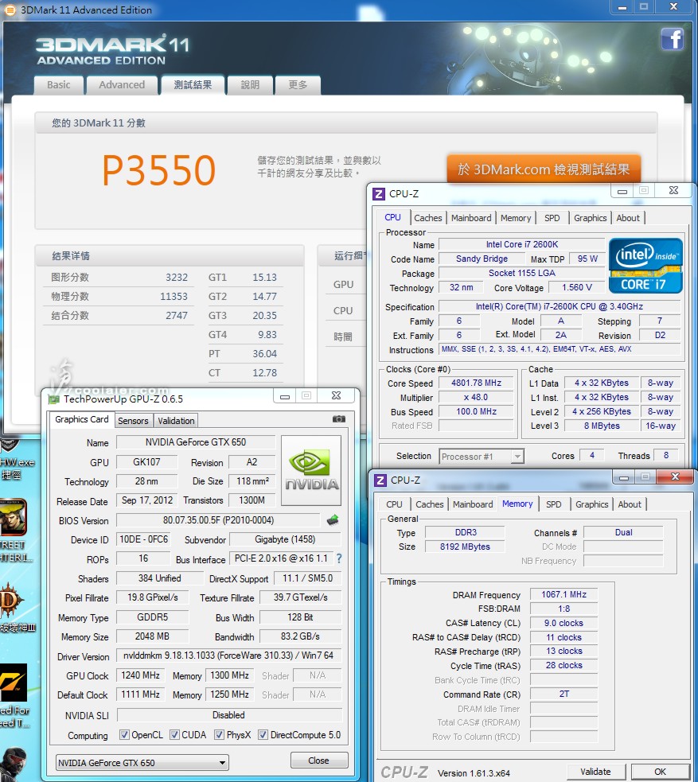Click the GPU-Z screenshot camera icon

339,419
